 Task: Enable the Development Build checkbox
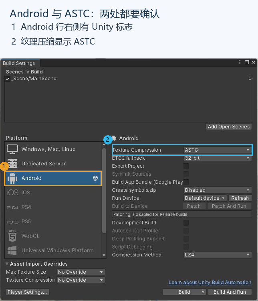coord(186,223)
